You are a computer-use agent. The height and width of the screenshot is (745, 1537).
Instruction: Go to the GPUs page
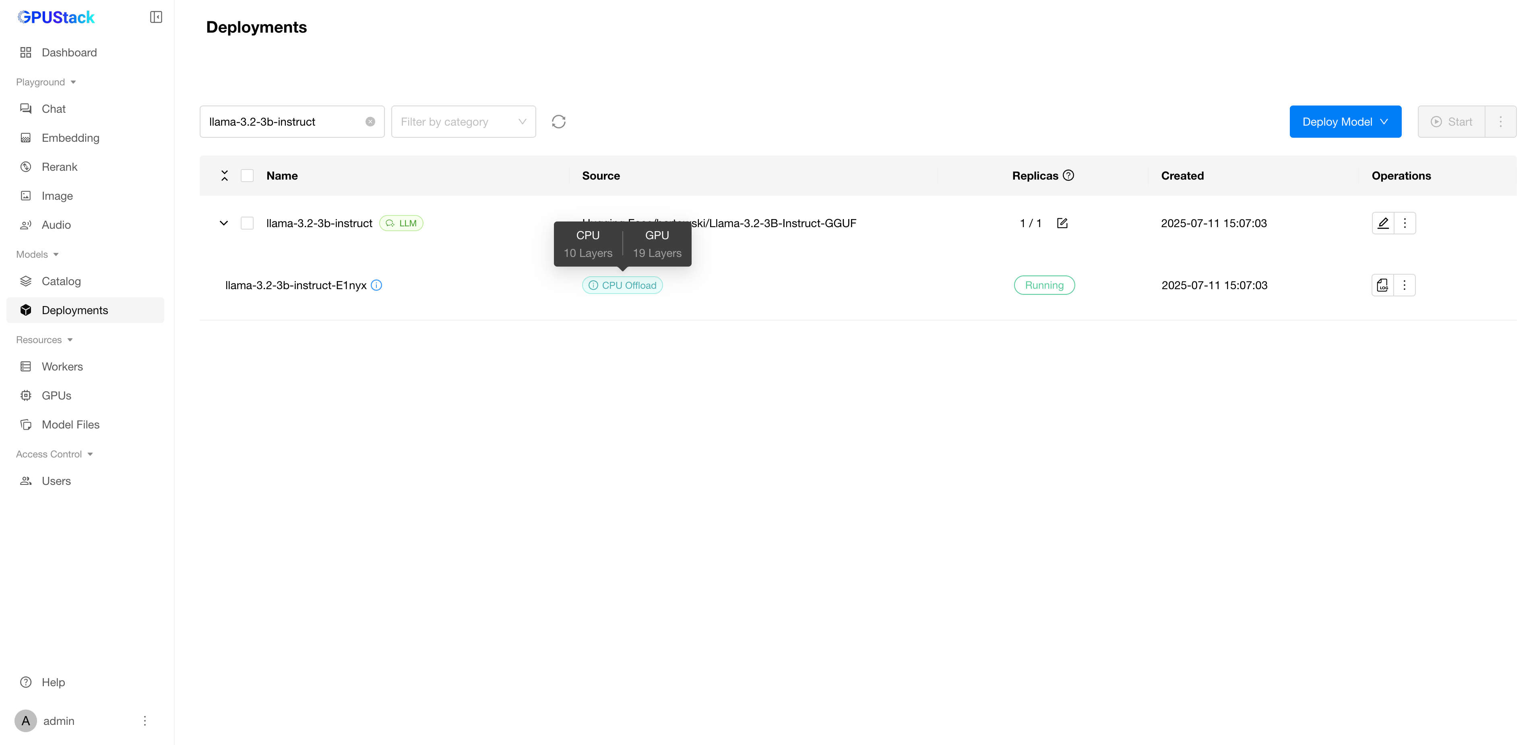point(85,395)
